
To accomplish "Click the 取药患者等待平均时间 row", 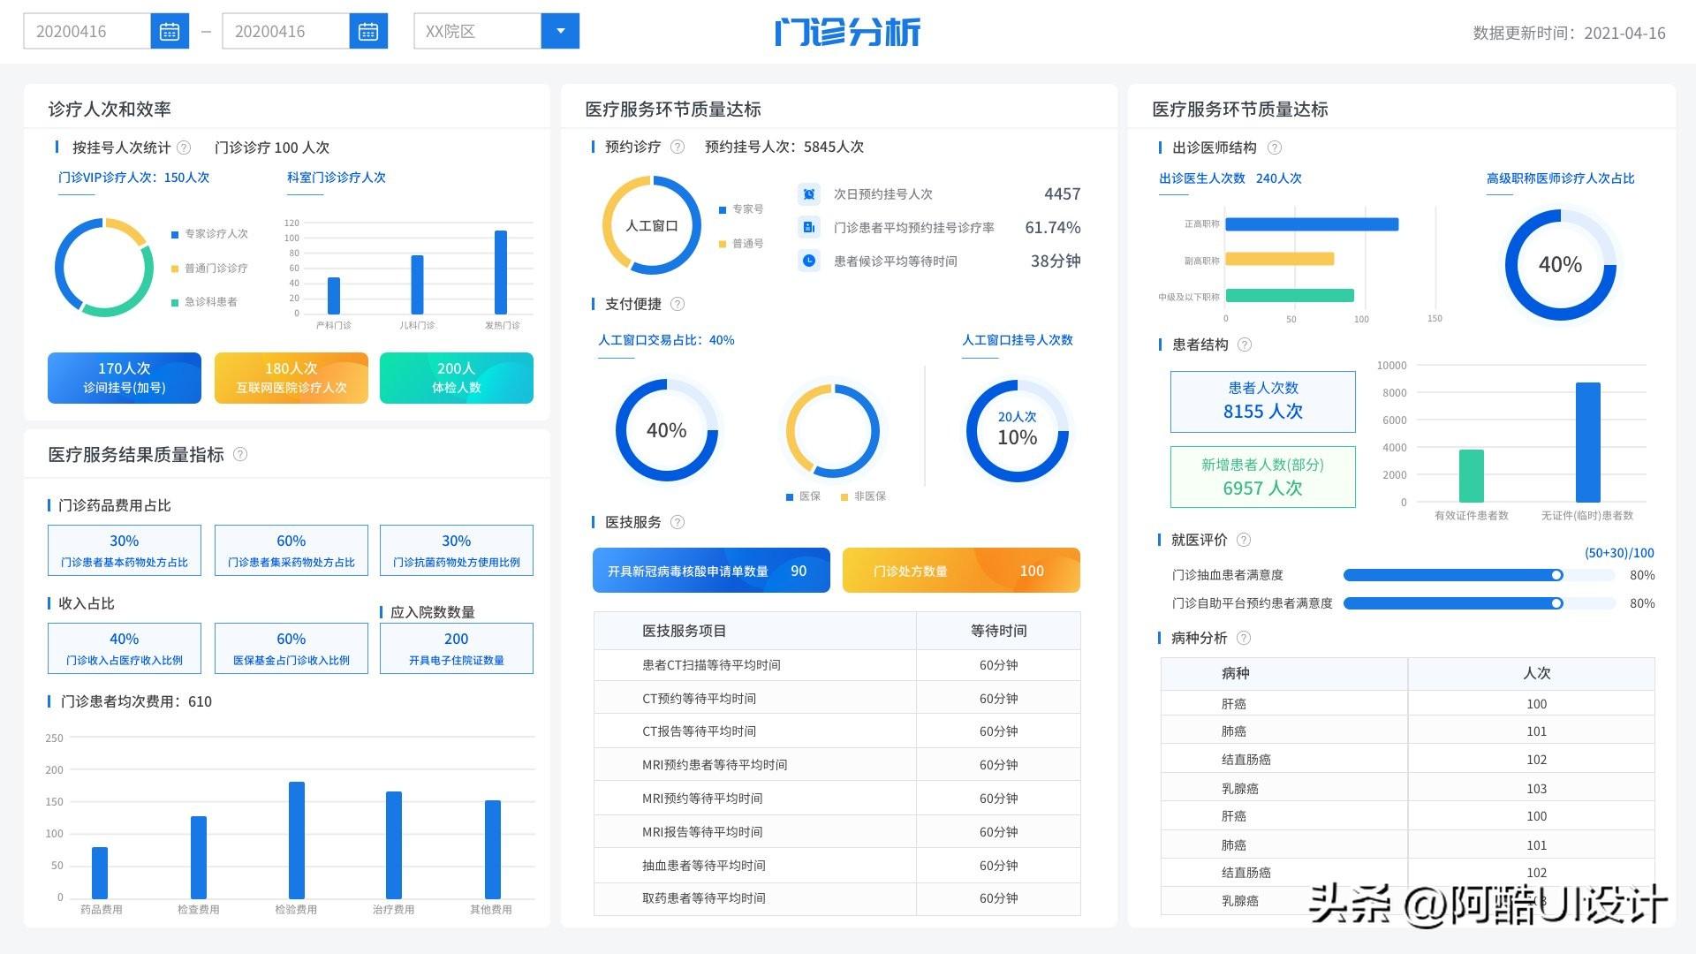I will 837,898.
